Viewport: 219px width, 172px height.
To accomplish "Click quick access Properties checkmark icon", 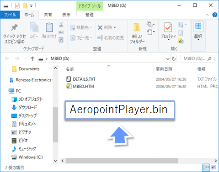I will [x=17, y=6].
